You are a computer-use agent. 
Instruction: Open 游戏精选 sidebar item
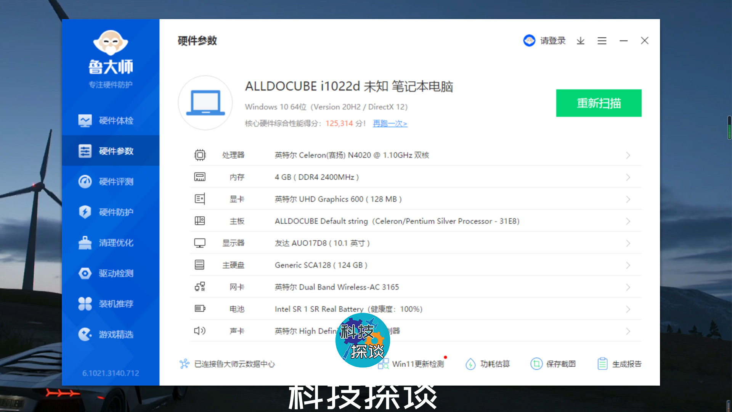tap(111, 334)
